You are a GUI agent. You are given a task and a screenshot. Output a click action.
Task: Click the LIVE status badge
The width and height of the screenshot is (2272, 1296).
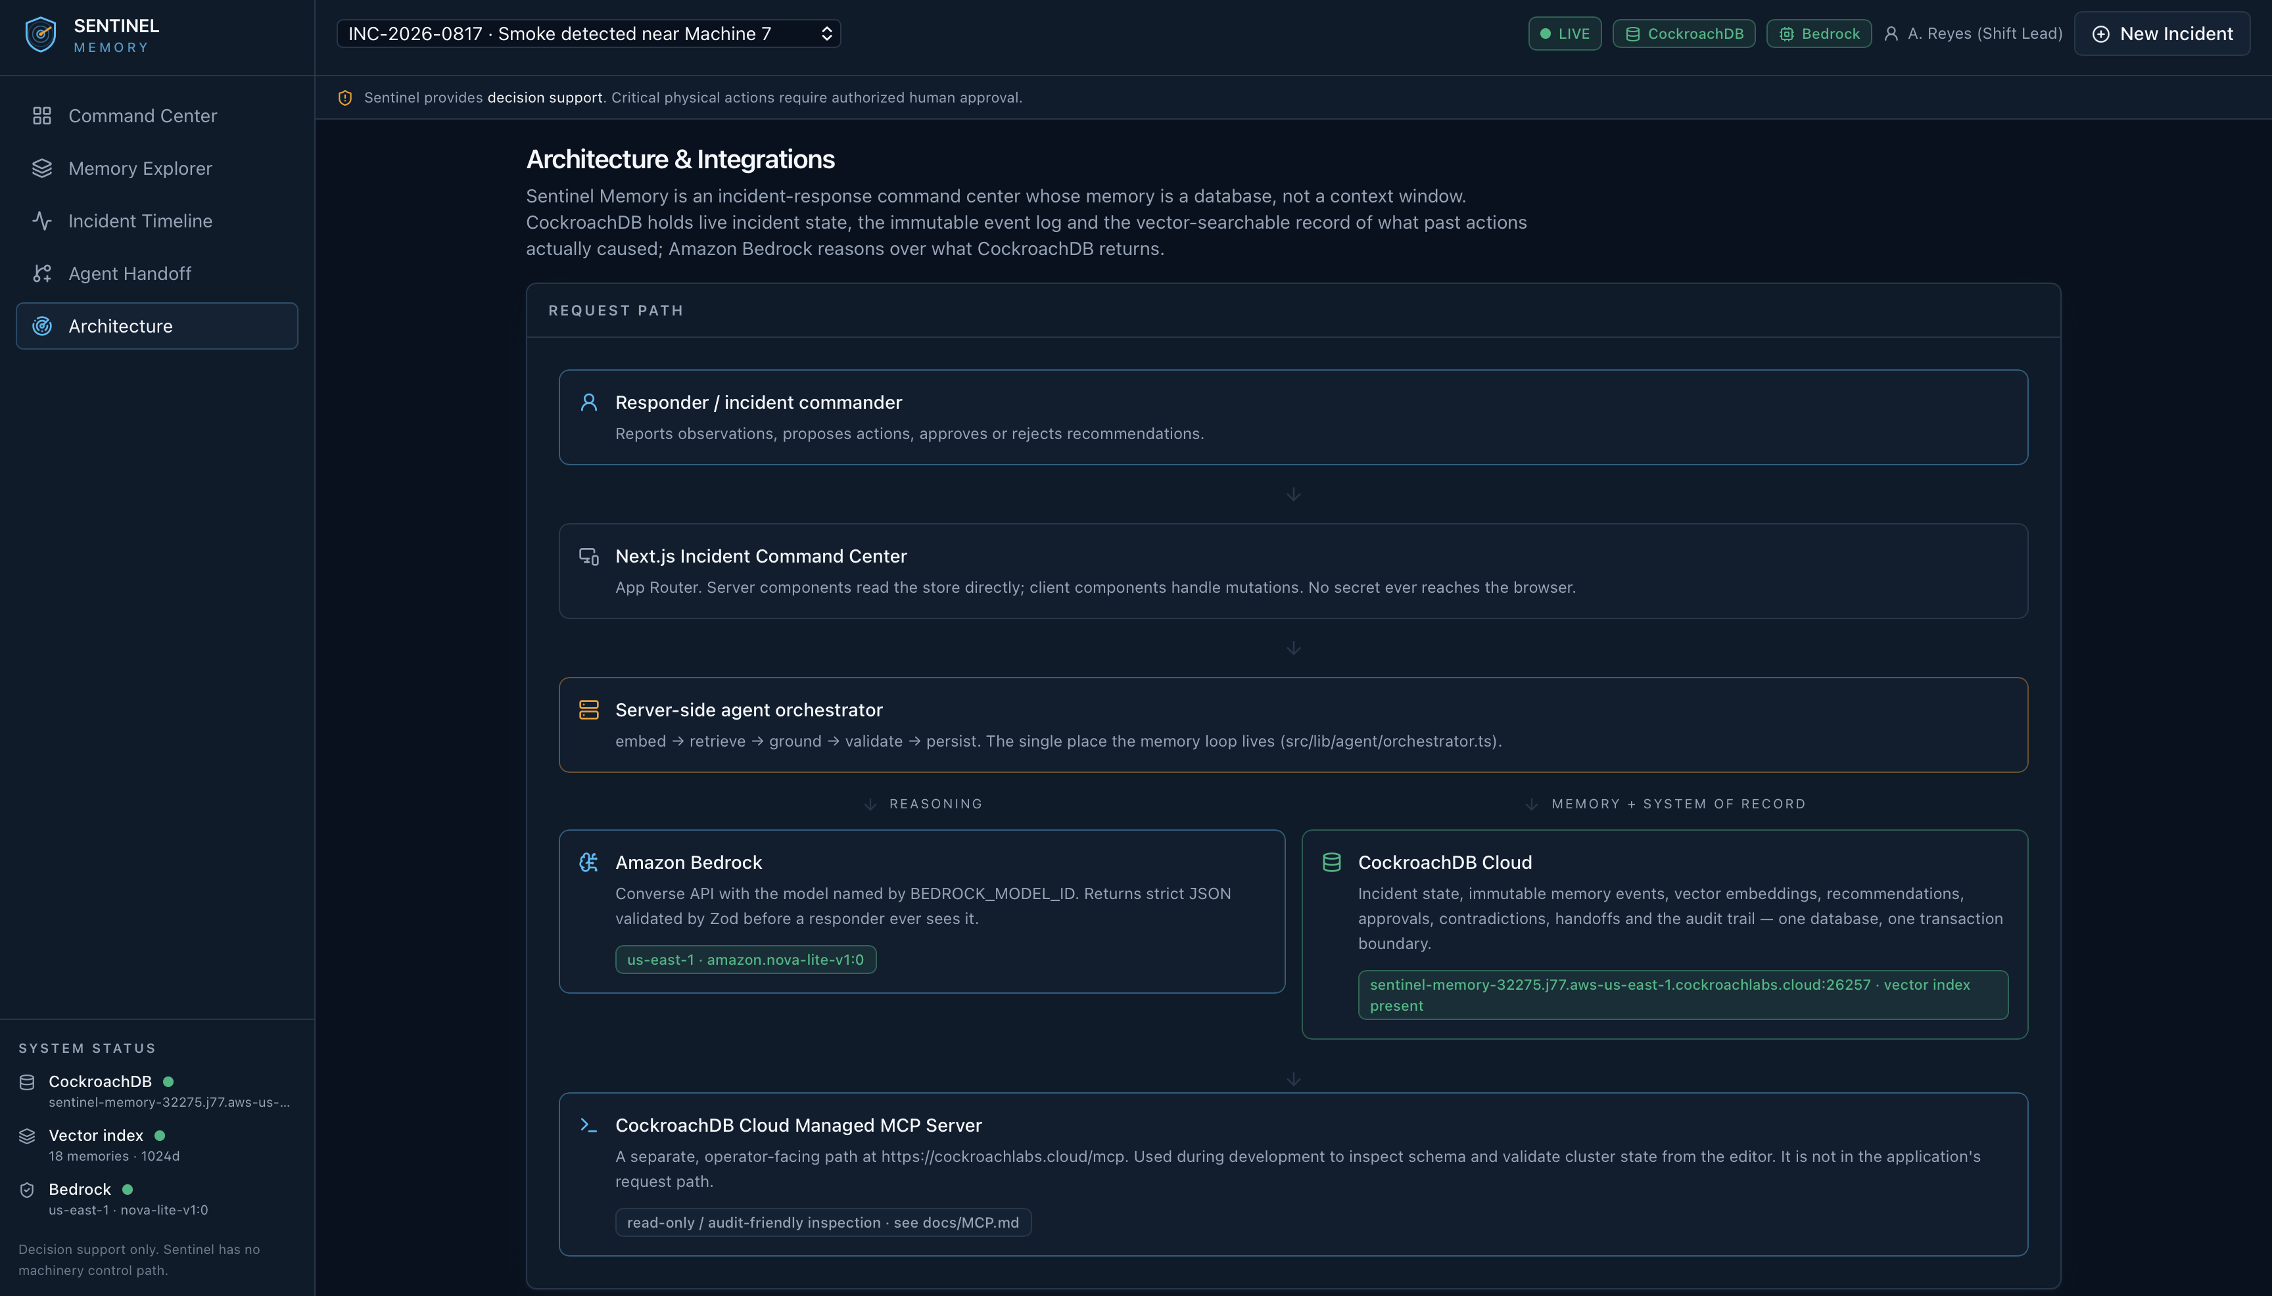tap(1564, 34)
